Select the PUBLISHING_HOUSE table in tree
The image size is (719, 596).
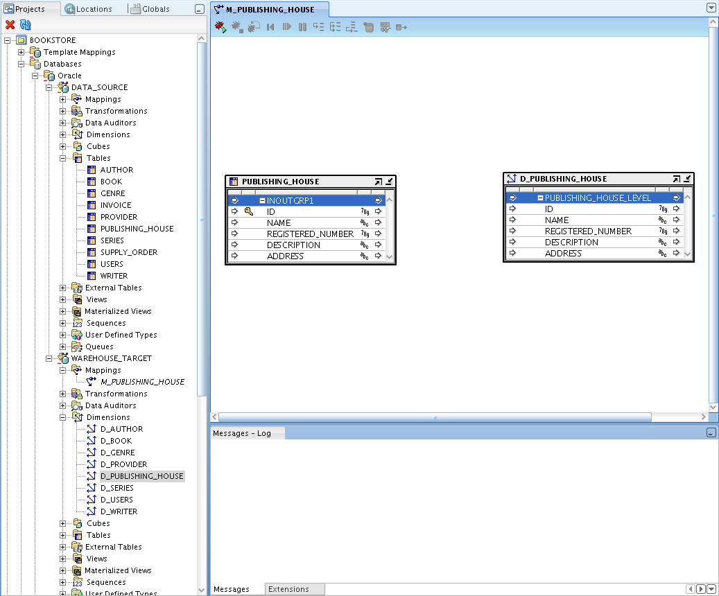137,229
